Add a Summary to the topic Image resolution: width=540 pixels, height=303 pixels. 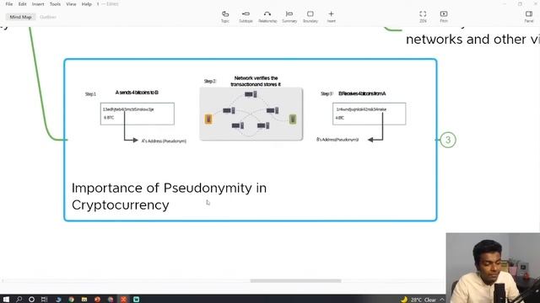(x=289, y=17)
